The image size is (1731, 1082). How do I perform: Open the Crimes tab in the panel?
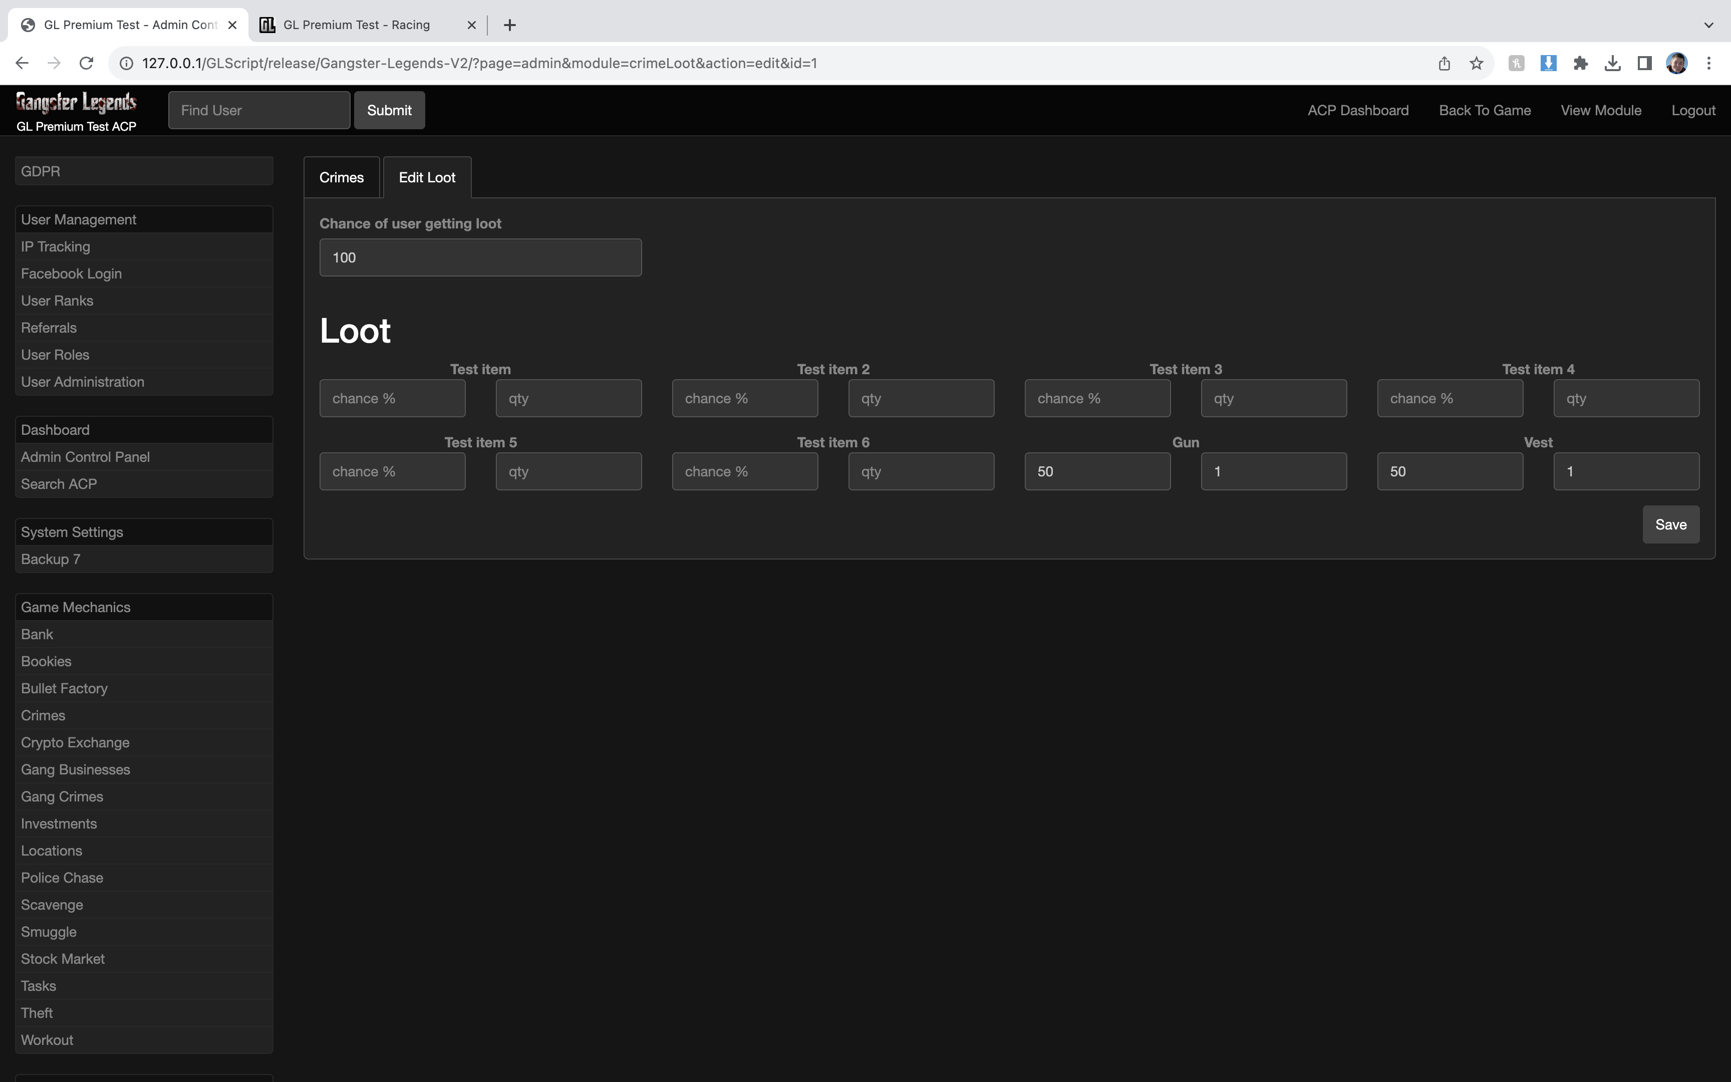[x=341, y=177]
